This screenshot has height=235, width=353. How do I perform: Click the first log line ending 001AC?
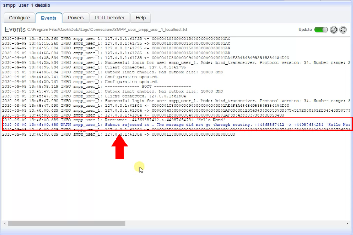click(116, 39)
